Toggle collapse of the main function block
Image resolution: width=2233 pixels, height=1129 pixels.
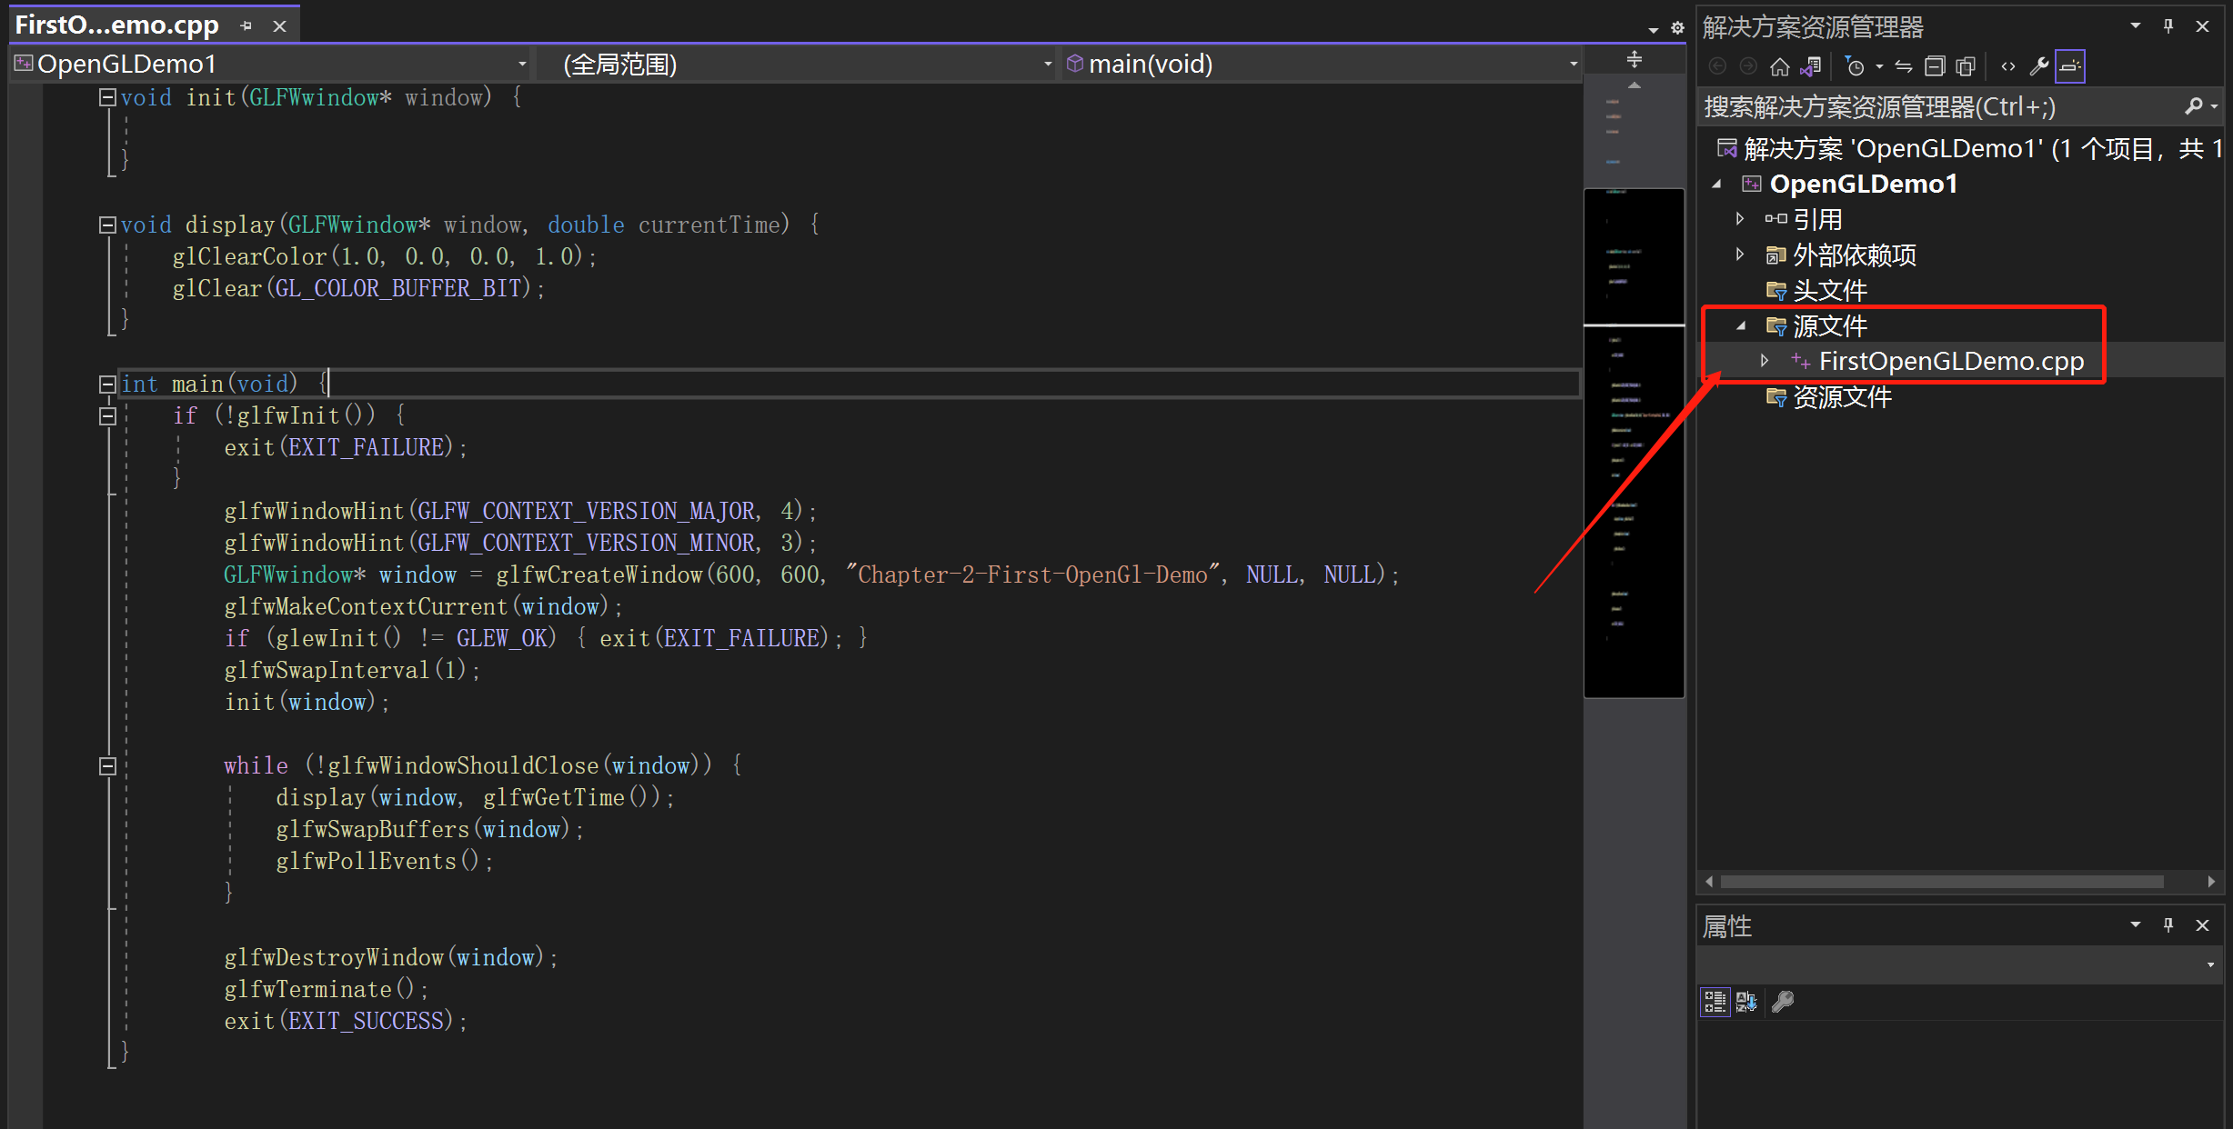point(108,383)
